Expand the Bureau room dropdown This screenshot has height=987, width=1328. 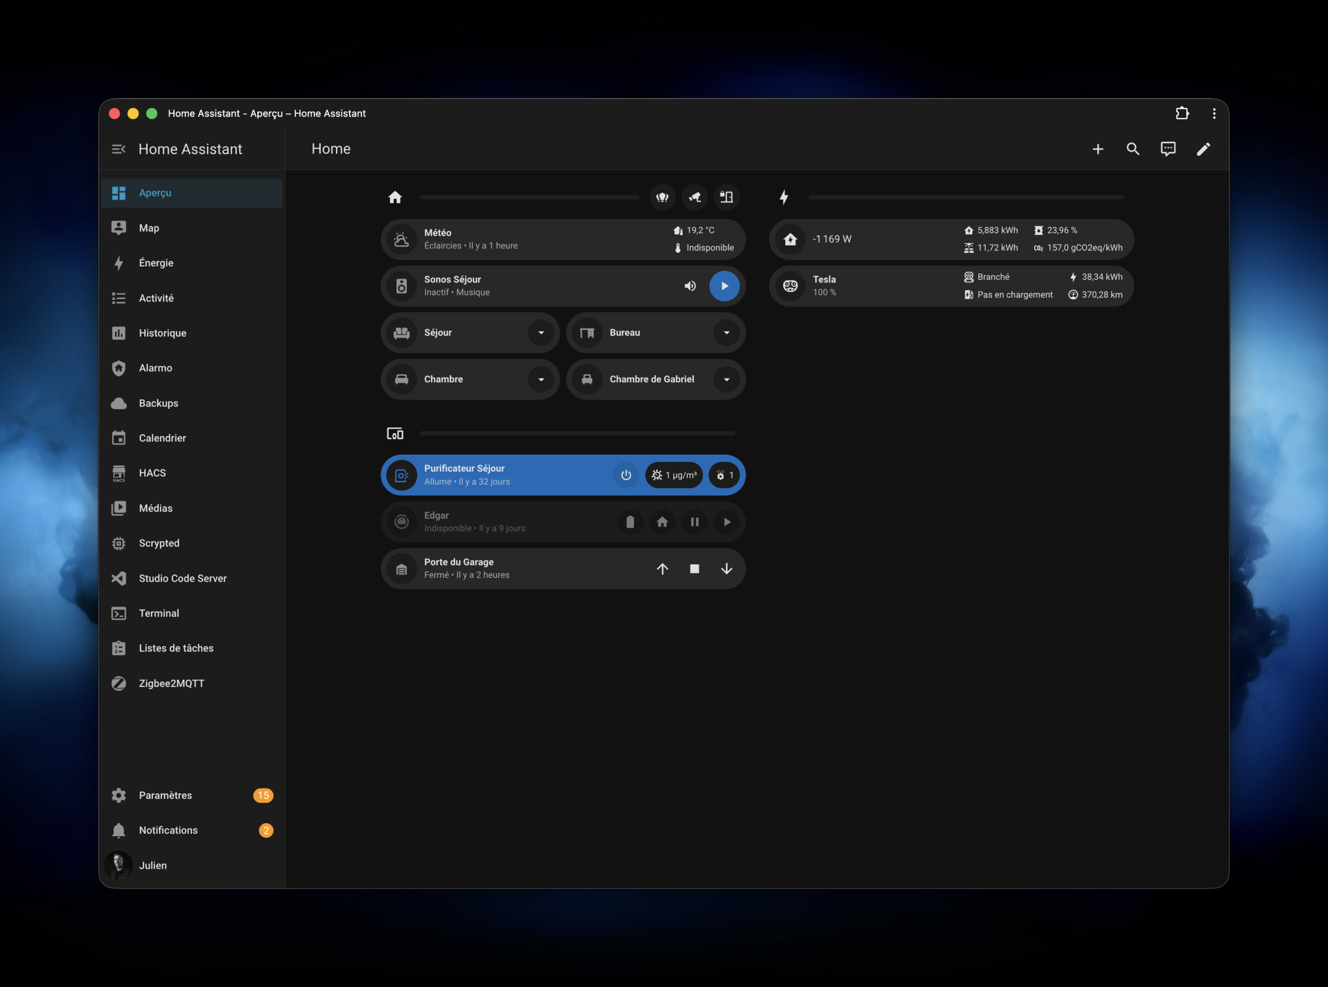tap(726, 333)
